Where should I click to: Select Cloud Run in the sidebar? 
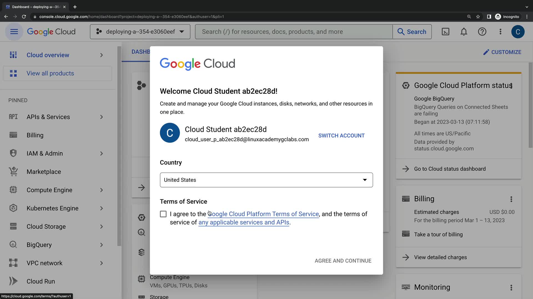click(x=41, y=281)
